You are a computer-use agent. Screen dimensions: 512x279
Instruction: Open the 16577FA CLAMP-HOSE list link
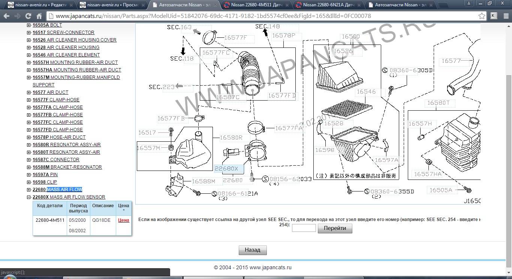pos(58,107)
